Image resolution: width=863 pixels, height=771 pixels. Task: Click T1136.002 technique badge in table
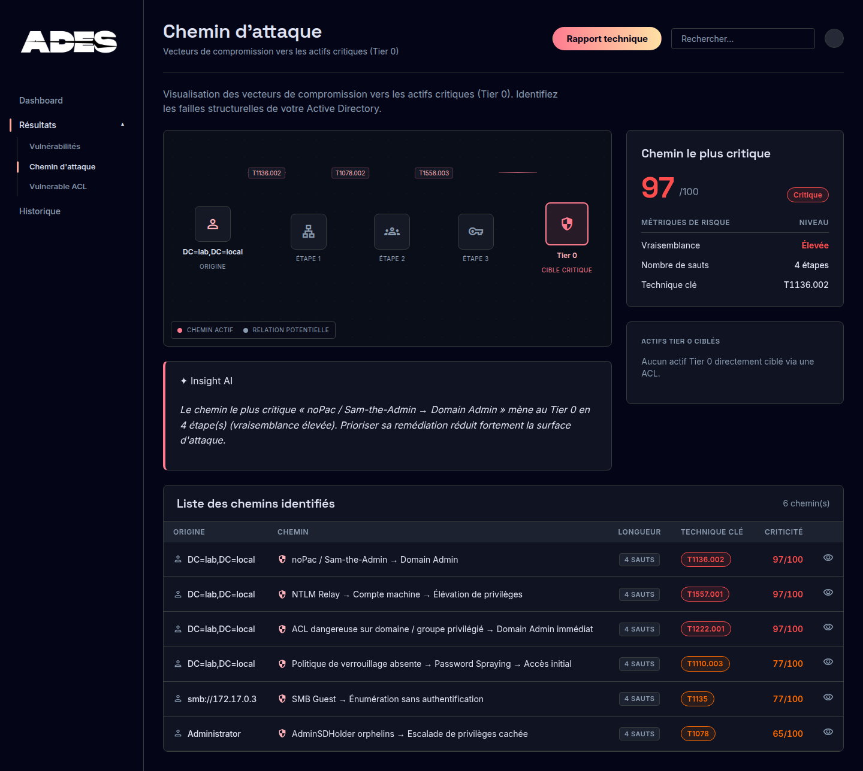point(705,560)
